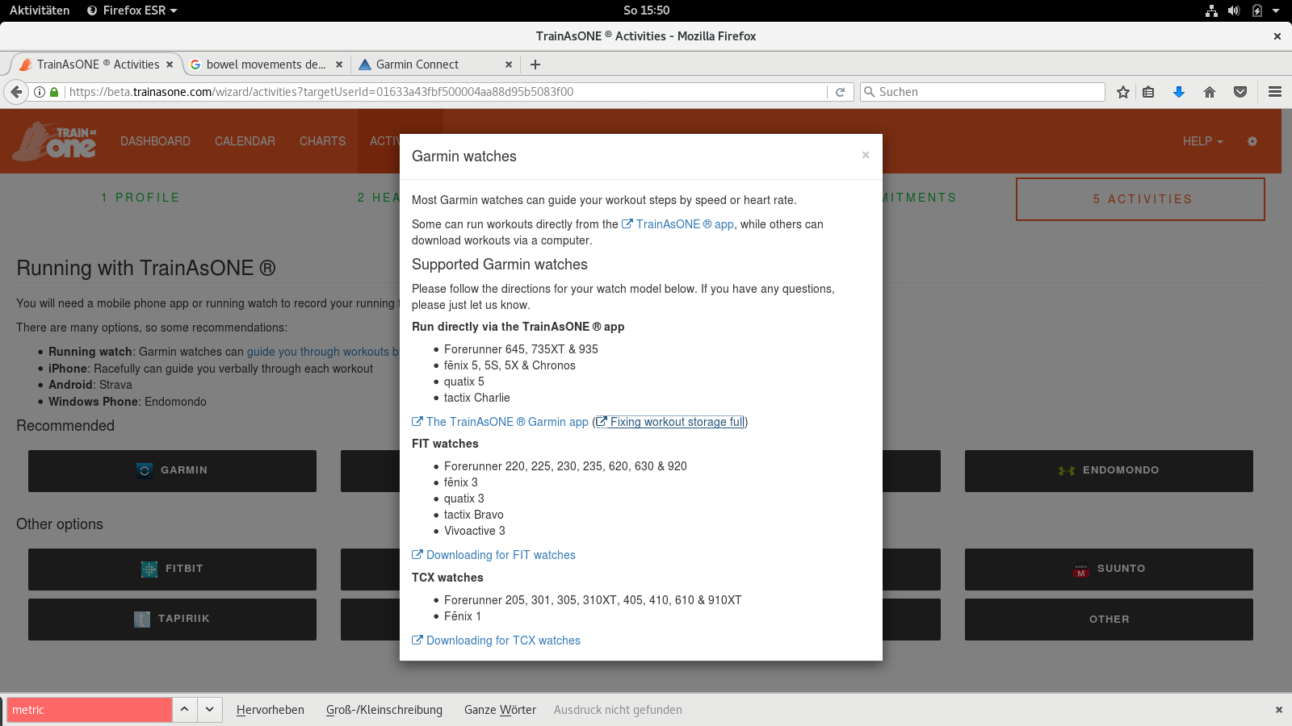
Task: Toggle Hervorheben highlight all
Action: [x=271, y=710]
